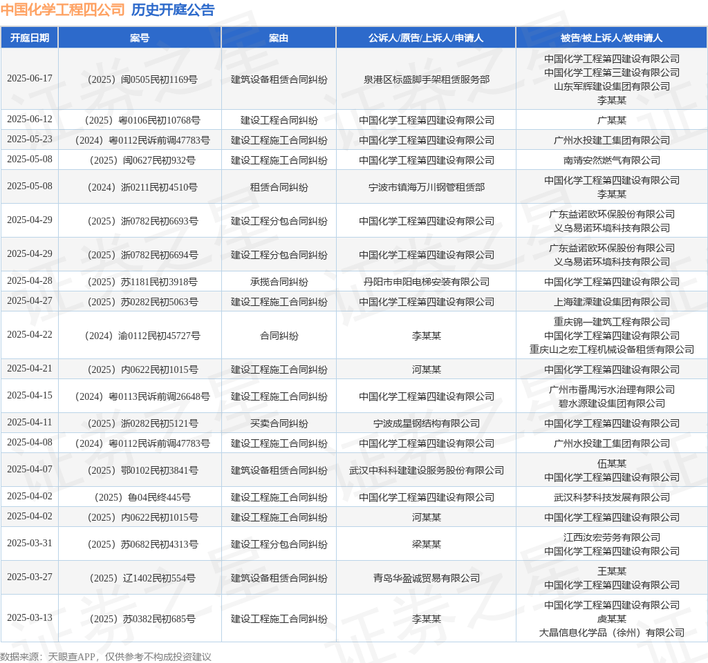Click the 案由 column header
The width and height of the screenshot is (708, 663).
click(279, 38)
